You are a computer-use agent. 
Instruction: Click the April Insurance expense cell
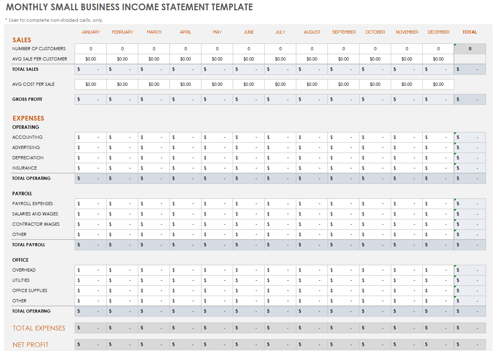click(185, 168)
